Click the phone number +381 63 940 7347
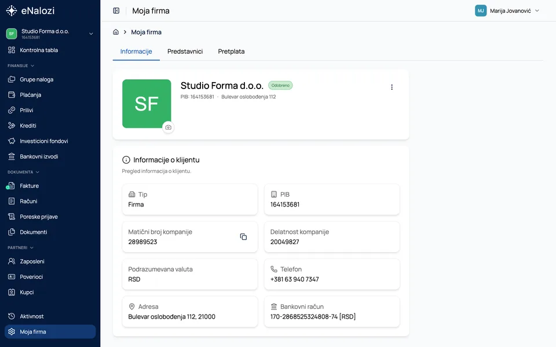 tap(294, 279)
